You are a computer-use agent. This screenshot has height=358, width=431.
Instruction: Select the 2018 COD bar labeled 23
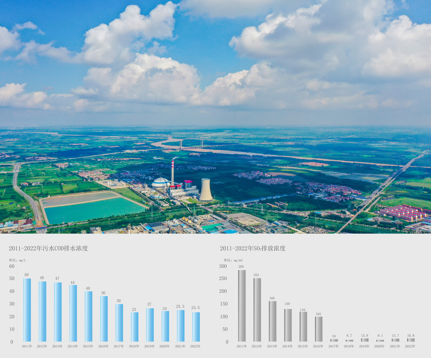134,327
